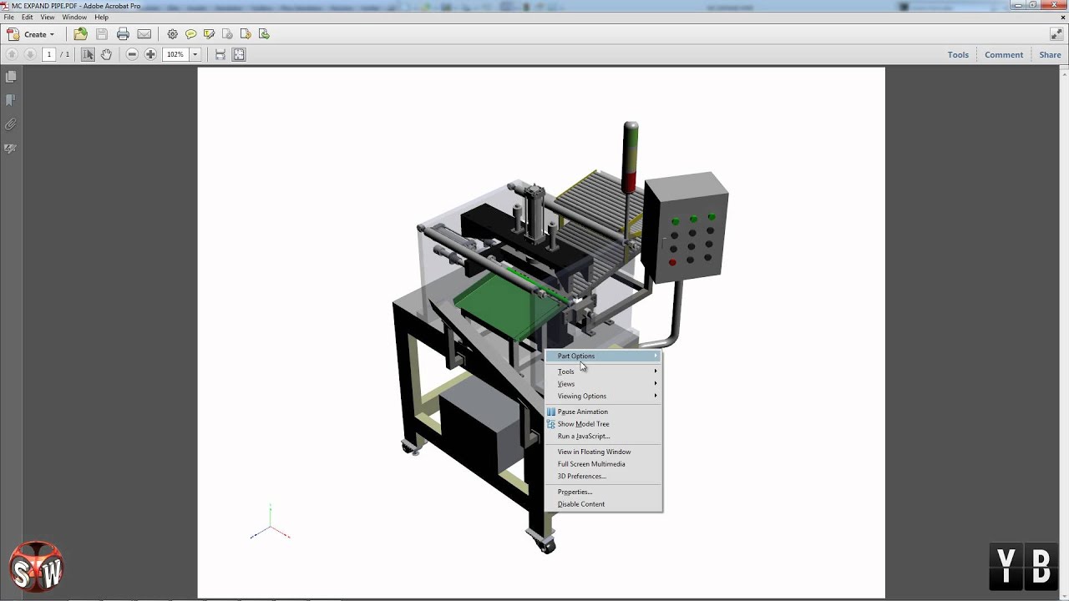Open the zoom level dropdown arrow
Image resolution: width=1069 pixels, height=601 pixels.
pyautogui.click(x=195, y=54)
